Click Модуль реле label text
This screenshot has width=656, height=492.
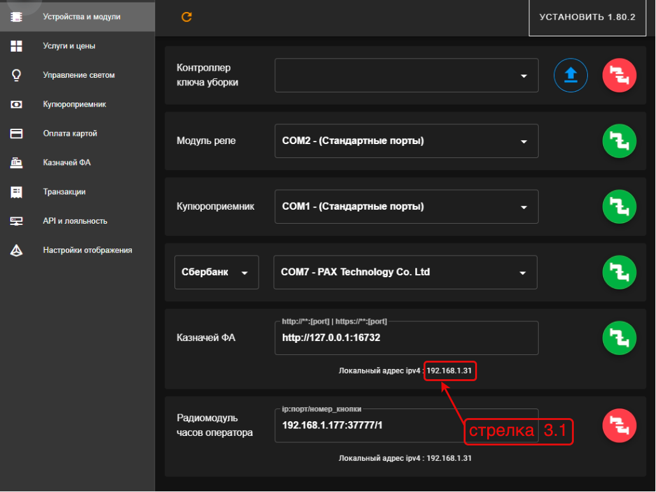[206, 141]
